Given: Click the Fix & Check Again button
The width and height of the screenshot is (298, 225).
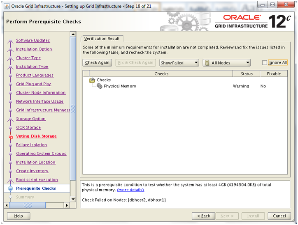Looking at the screenshot, I should click(x=136, y=63).
